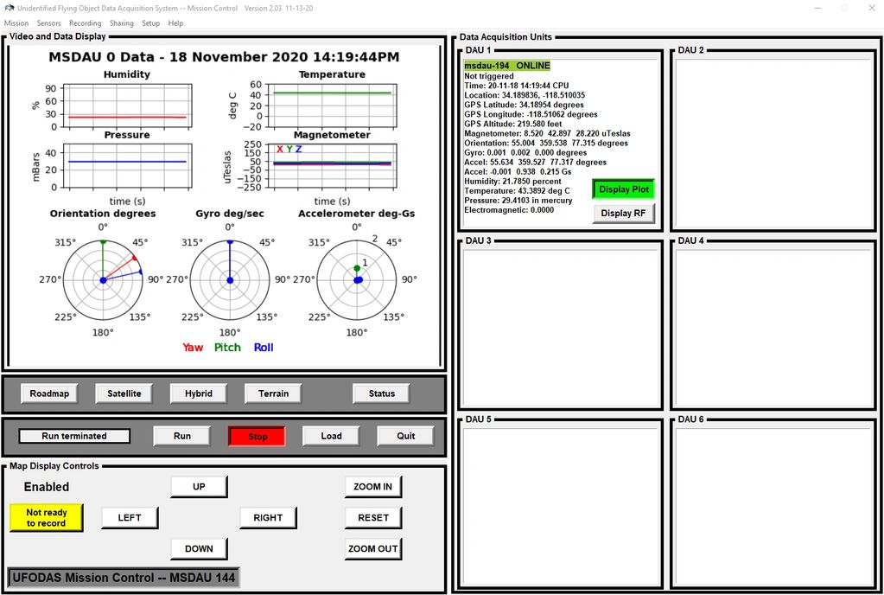
Task: Open the Help menu
Action: (175, 23)
